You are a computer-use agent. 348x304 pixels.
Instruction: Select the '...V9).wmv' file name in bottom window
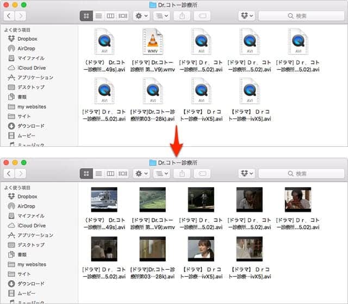[x=153, y=224]
